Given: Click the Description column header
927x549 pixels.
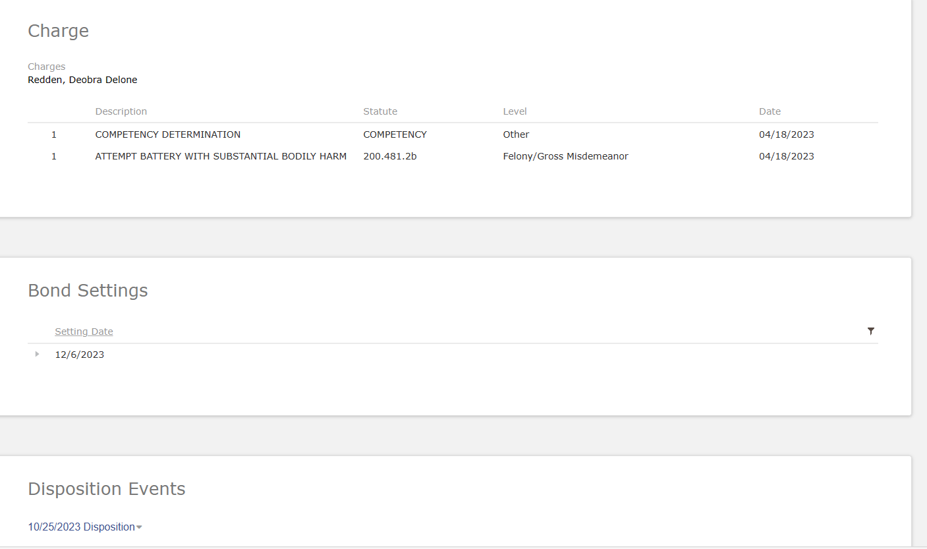Looking at the screenshot, I should [x=121, y=111].
